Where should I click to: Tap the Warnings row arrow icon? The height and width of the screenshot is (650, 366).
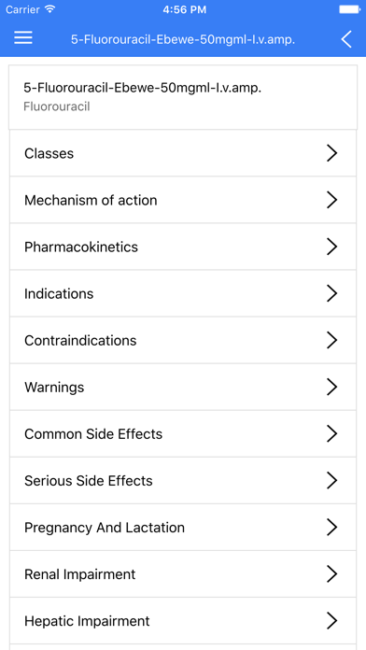(x=331, y=387)
